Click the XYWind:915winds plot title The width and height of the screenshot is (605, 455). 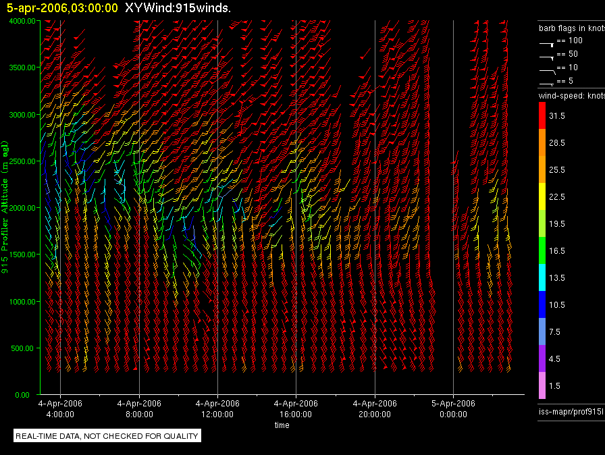click(178, 8)
